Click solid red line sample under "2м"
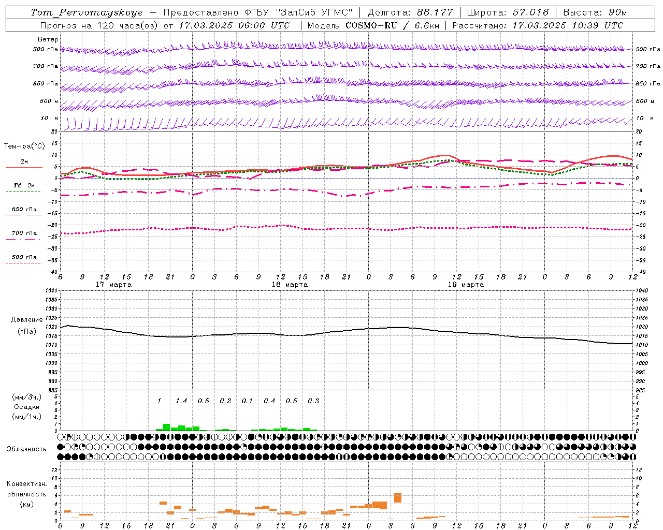Screen dimensions: 663x530 pyautogui.click(x=24, y=167)
